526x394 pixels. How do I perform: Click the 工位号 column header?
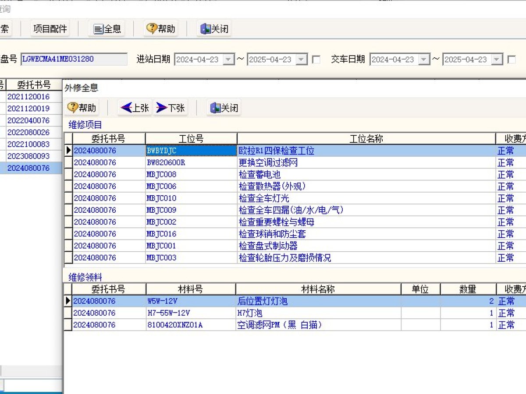[x=191, y=139]
